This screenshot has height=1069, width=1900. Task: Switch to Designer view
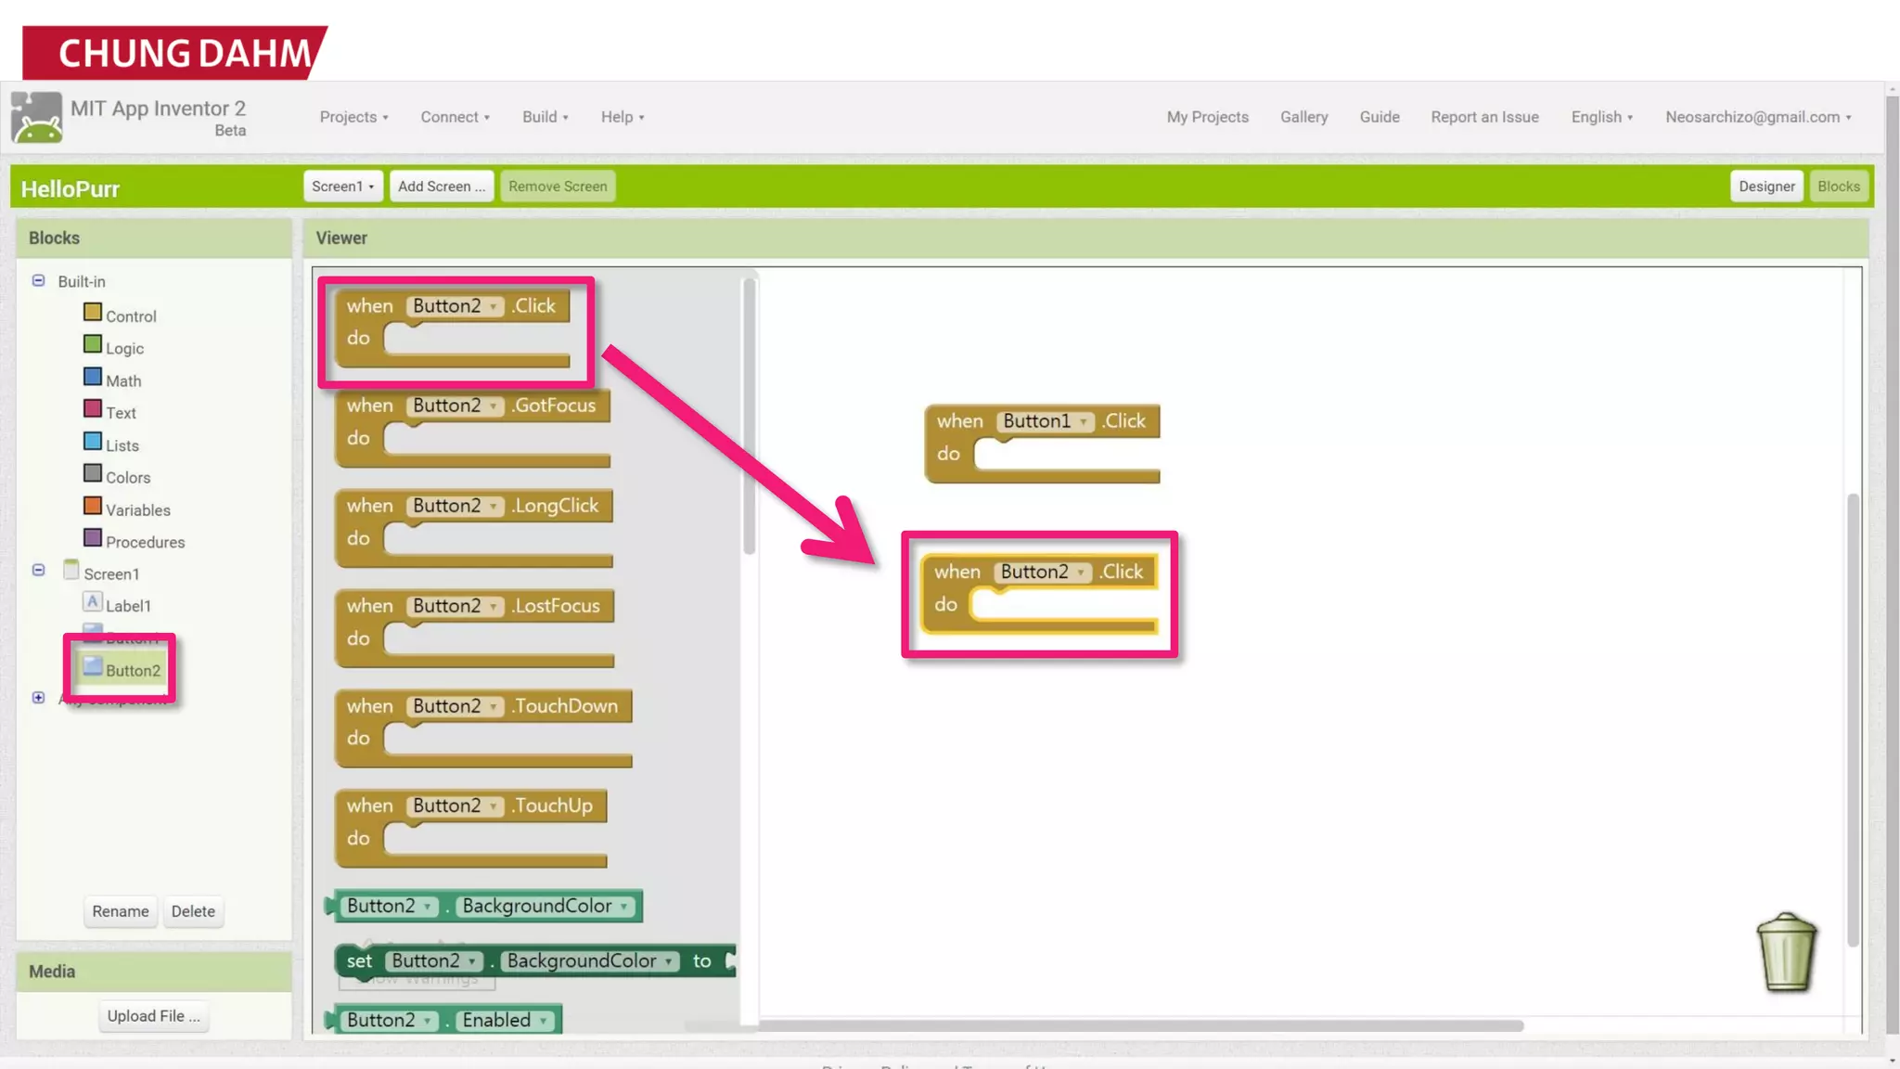[1765, 187]
